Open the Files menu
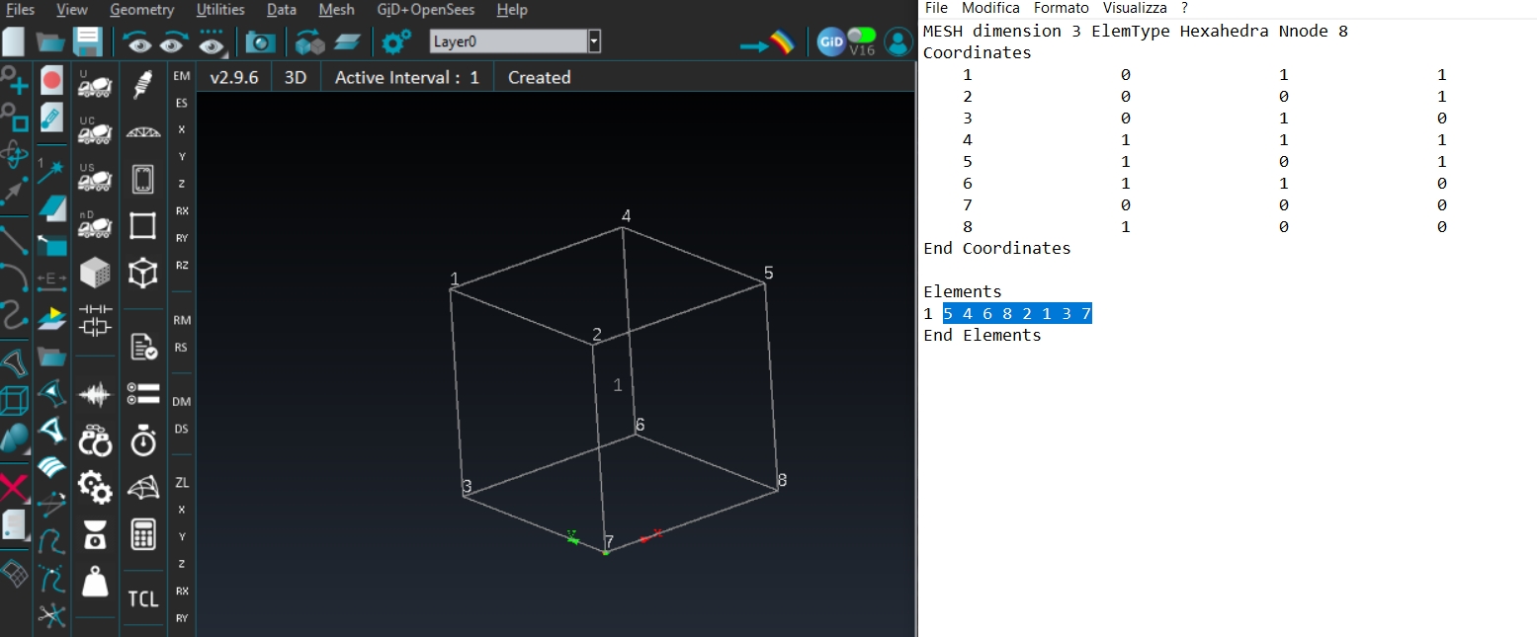The width and height of the screenshot is (1537, 637). coord(20,10)
